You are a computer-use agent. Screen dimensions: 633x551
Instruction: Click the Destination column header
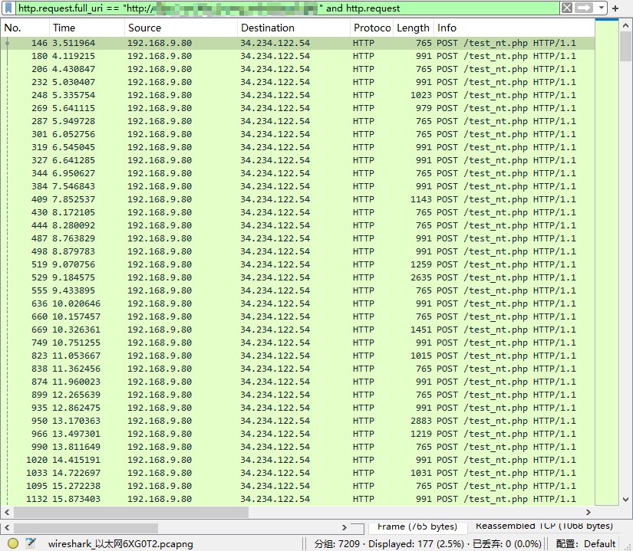click(293, 28)
